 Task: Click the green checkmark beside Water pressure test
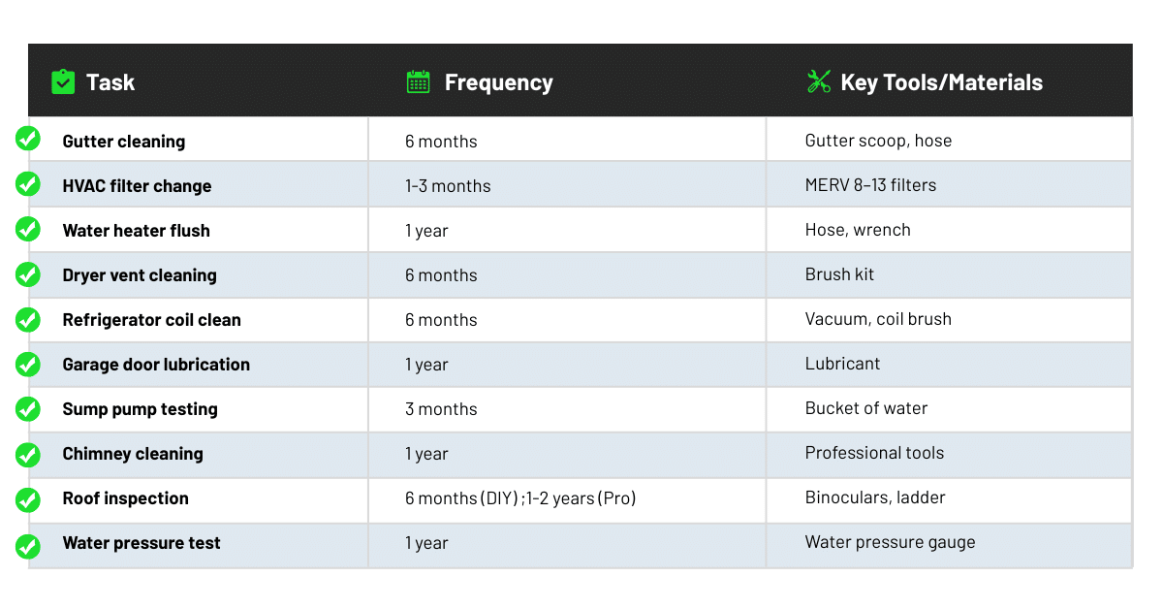pos(28,545)
